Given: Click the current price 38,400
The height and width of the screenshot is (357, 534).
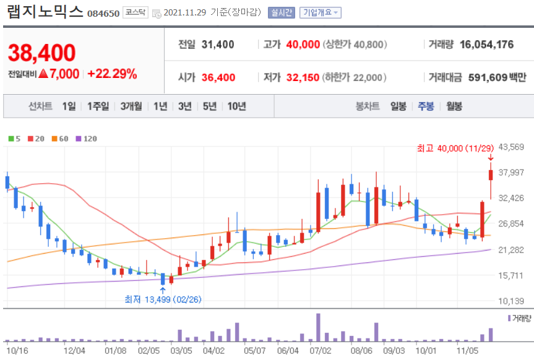Looking at the screenshot, I should point(41,53).
